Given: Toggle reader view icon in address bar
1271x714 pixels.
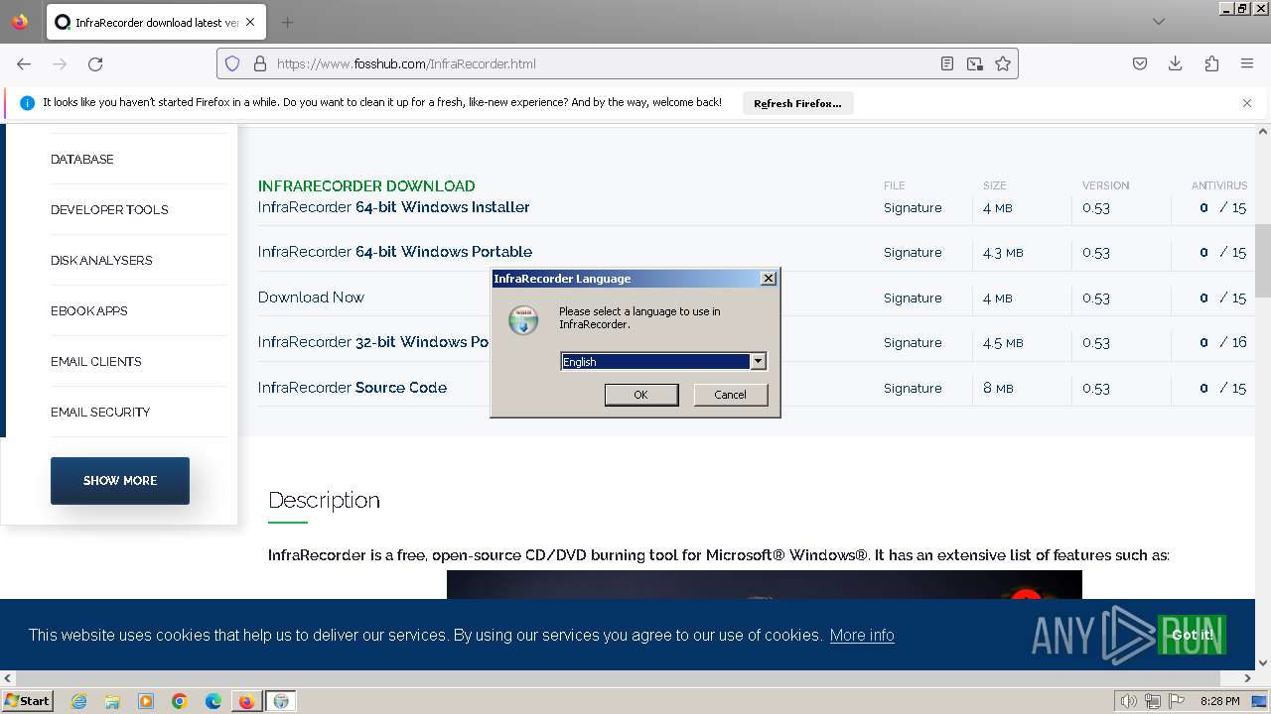Looking at the screenshot, I should (x=947, y=63).
